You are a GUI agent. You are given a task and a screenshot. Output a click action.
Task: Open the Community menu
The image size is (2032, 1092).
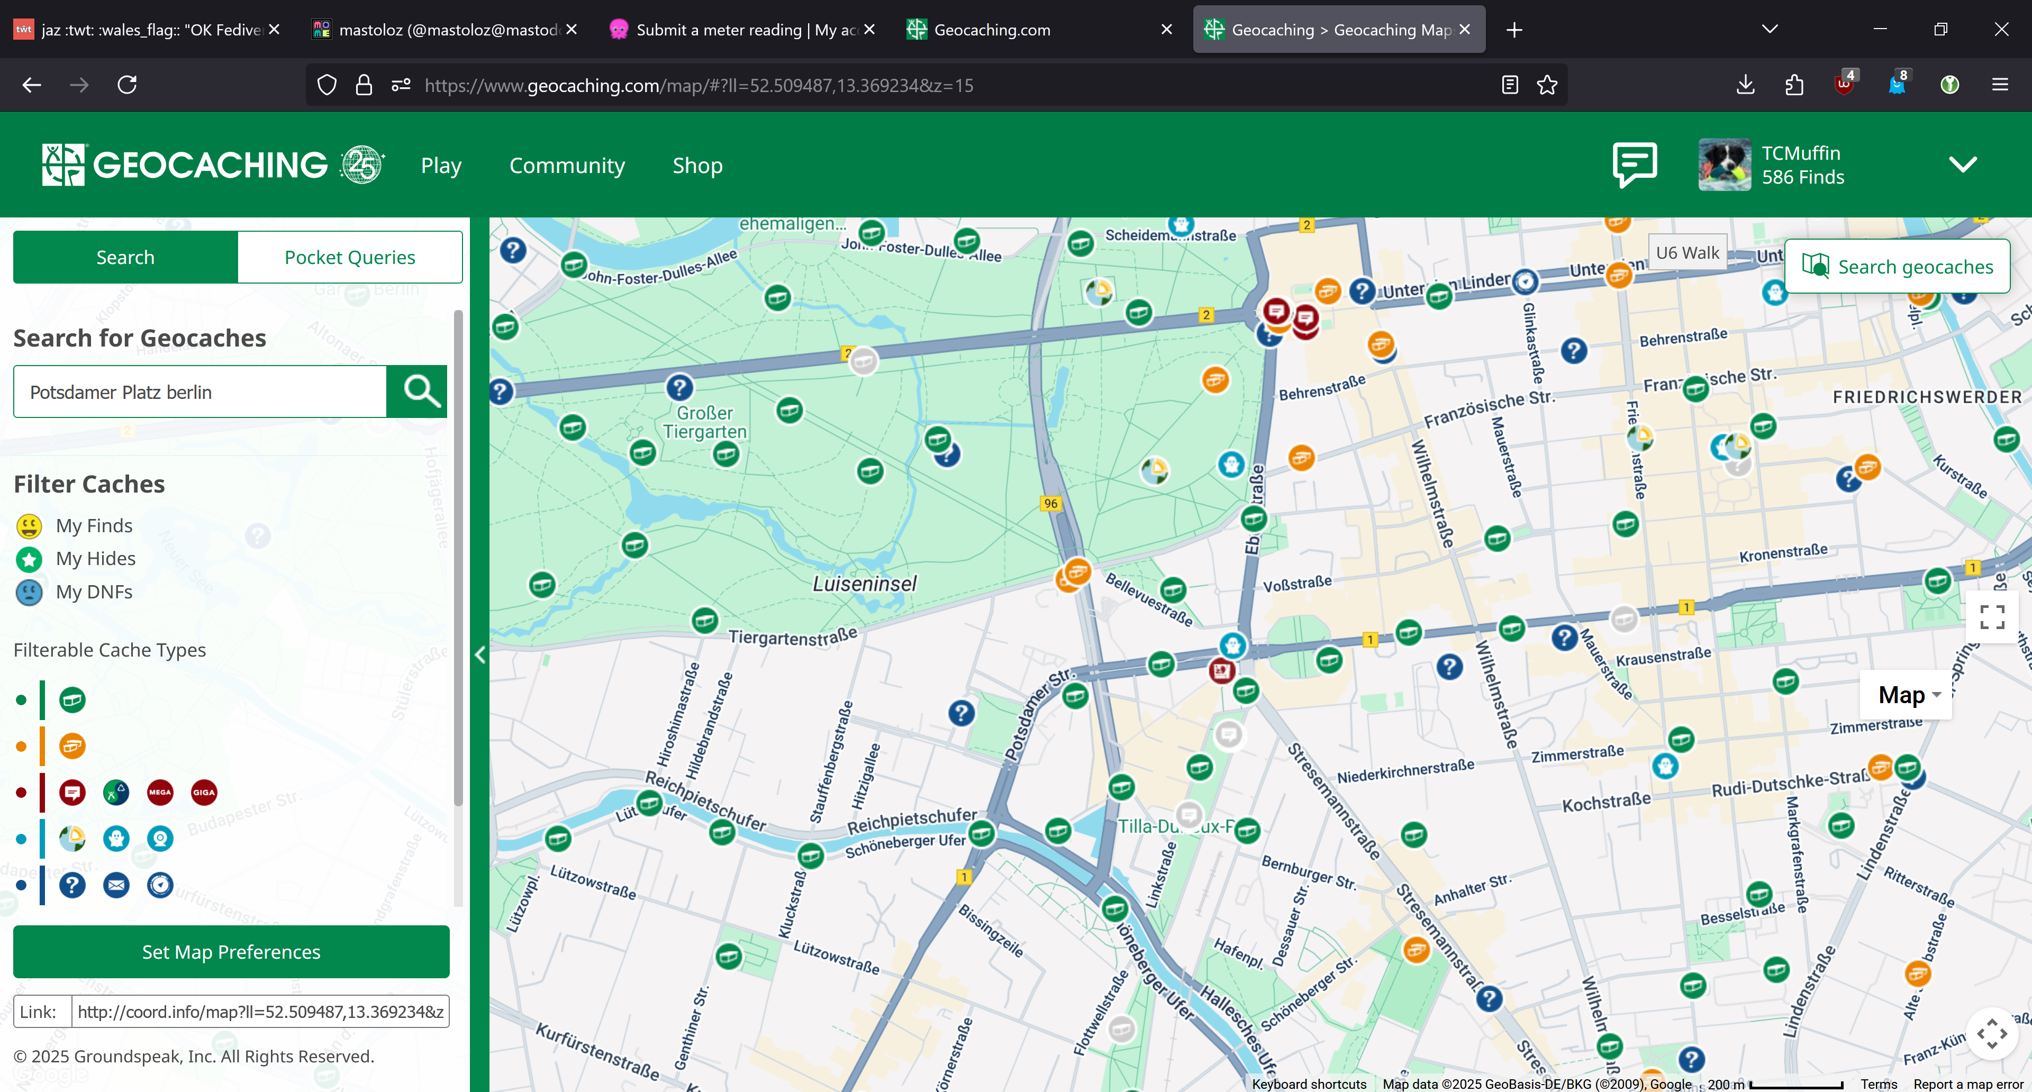[566, 166]
